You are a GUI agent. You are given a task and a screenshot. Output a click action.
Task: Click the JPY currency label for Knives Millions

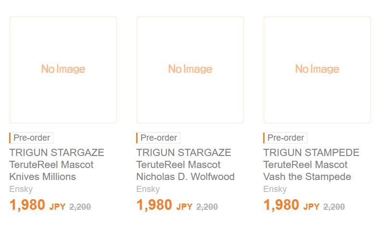point(57,207)
